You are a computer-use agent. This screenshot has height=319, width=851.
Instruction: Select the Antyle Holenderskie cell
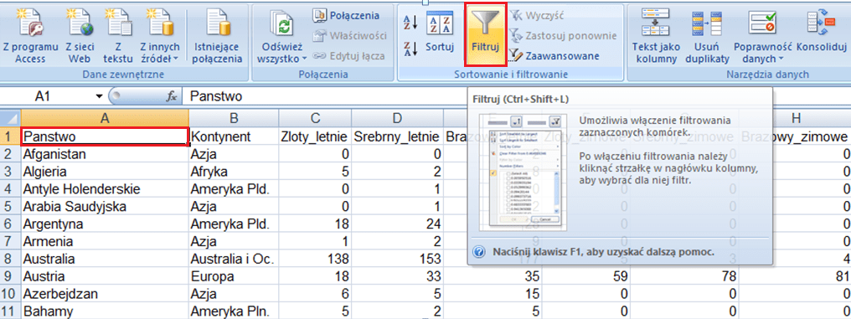[x=106, y=188]
